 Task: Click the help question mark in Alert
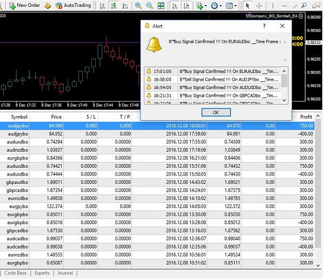(264, 26)
